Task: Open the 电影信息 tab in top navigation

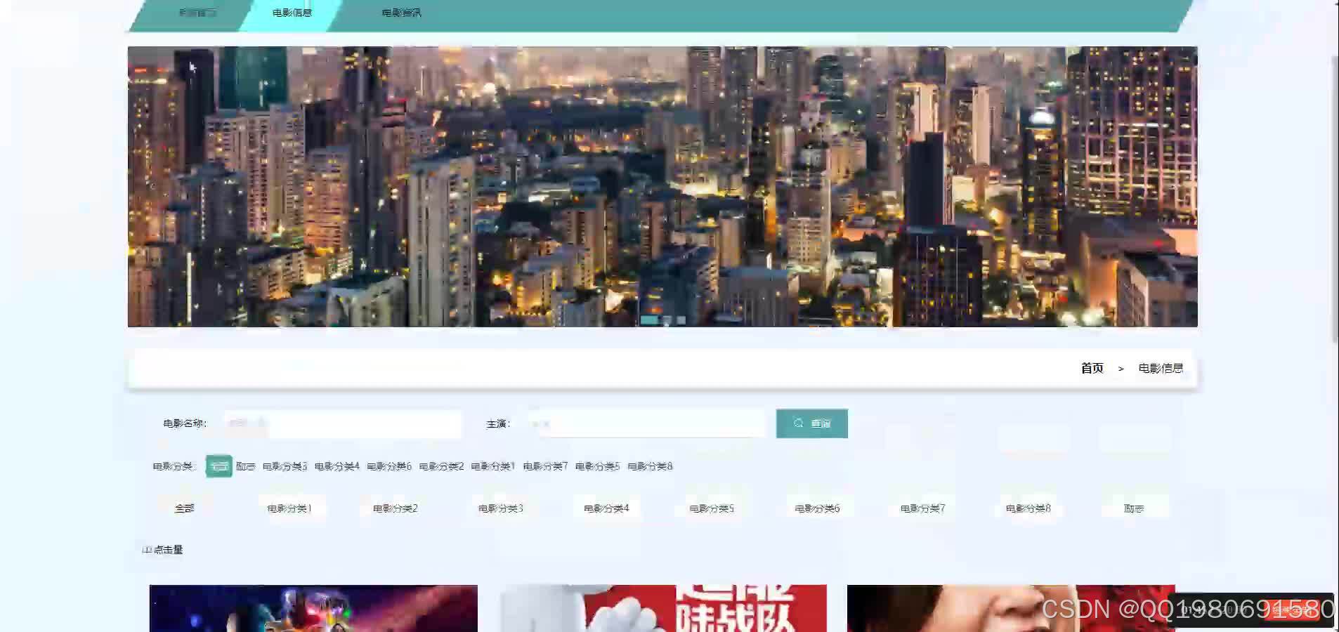Action: pyautogui.click(x=292, y=13)
